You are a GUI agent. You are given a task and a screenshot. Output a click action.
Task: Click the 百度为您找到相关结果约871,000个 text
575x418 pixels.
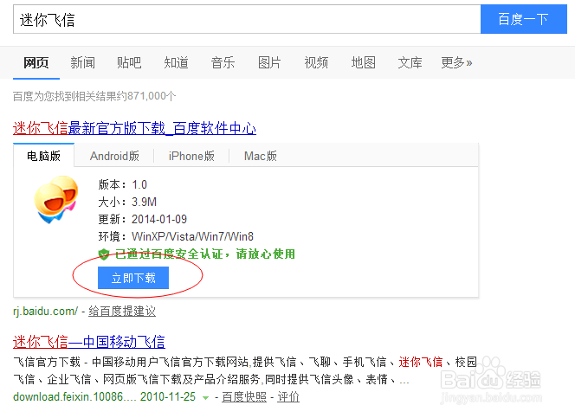click(x=94, y=96)
